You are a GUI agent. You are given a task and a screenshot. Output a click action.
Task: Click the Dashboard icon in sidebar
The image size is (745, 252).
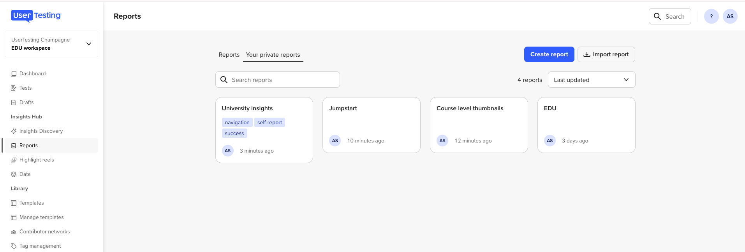[14, 74]
